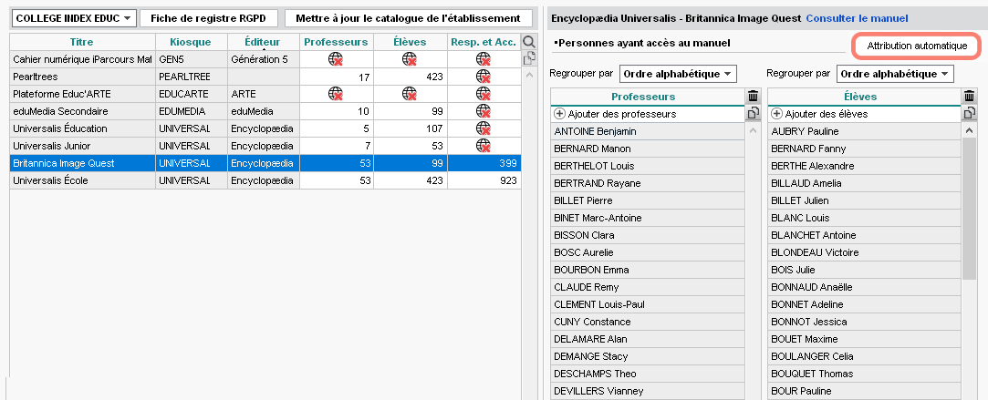This screenshot has width=988, height=400.
Task: Sort by the Kiosque column header
Action: coord(191,42)
